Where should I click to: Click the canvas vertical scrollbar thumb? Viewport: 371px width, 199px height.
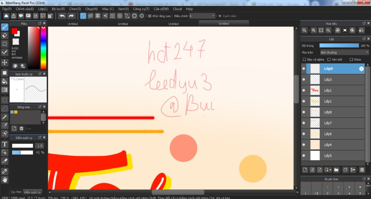click(x=296, y=89)
